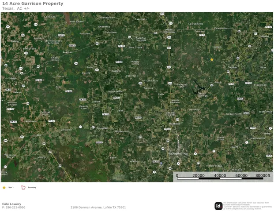274x211 pixels.
Task: Click the dark lake near Holly Springs
Action: (199, 87)
